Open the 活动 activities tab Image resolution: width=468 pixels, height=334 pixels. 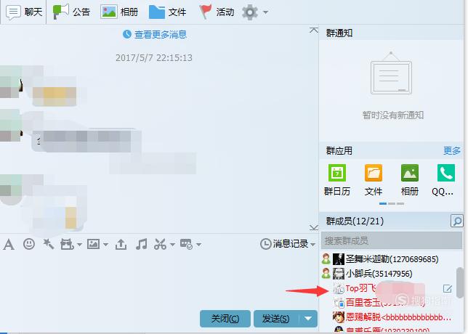click(217, 12)
